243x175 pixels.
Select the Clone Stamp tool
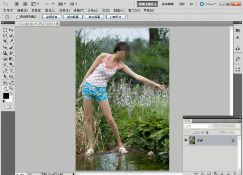click(x=5, y=53)
